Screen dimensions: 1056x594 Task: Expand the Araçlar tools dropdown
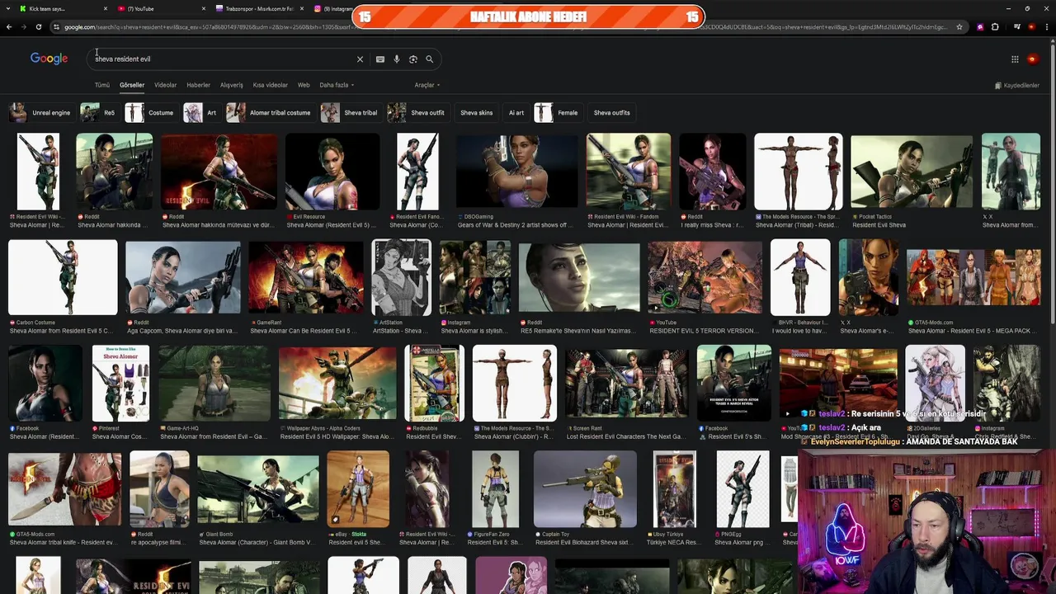click(x=427, y=85)
